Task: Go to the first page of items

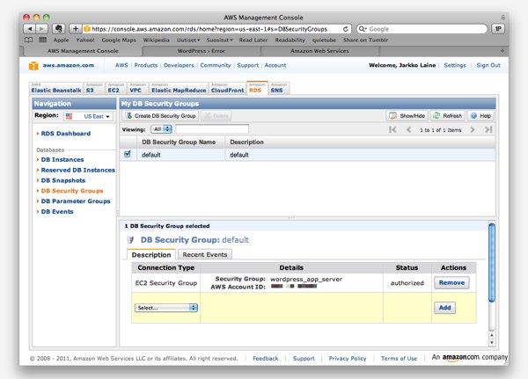Action: point(392,129)
